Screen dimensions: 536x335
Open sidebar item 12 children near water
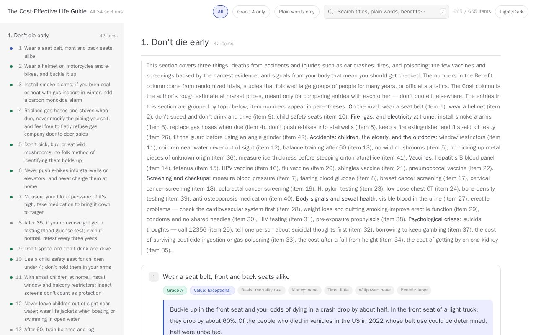pyautogui.click(x=62, y=312)
